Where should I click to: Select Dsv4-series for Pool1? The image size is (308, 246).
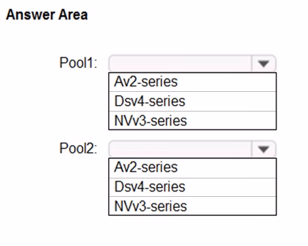click(x=193, y=102)
